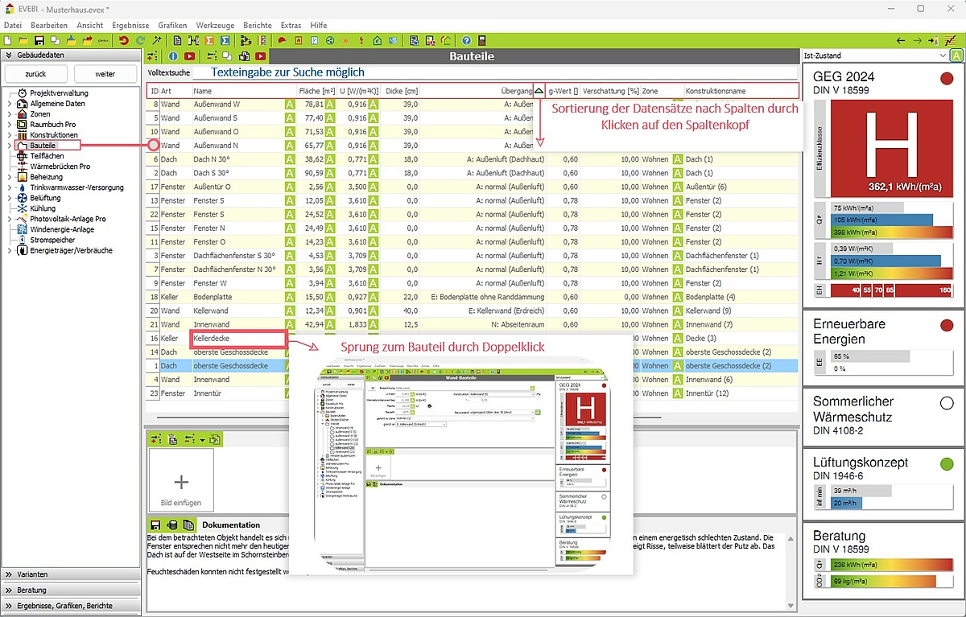
Task: Click the Bild einfügen thumbnail placeholder
Action: click(181, 481)
